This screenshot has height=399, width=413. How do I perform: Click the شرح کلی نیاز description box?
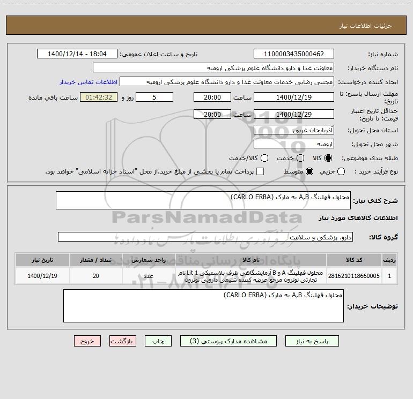[203, 200]
